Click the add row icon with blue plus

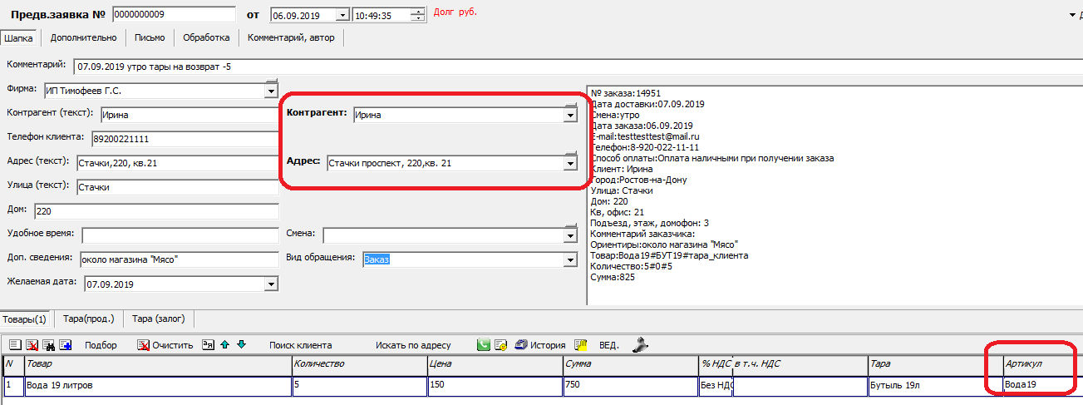coord(66,345)
